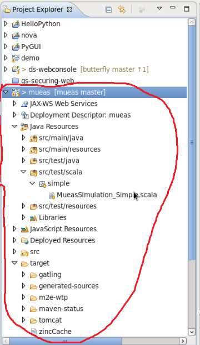Expand the tomcat folder
This screenshot has height=345, width=200.
point(23,320)
